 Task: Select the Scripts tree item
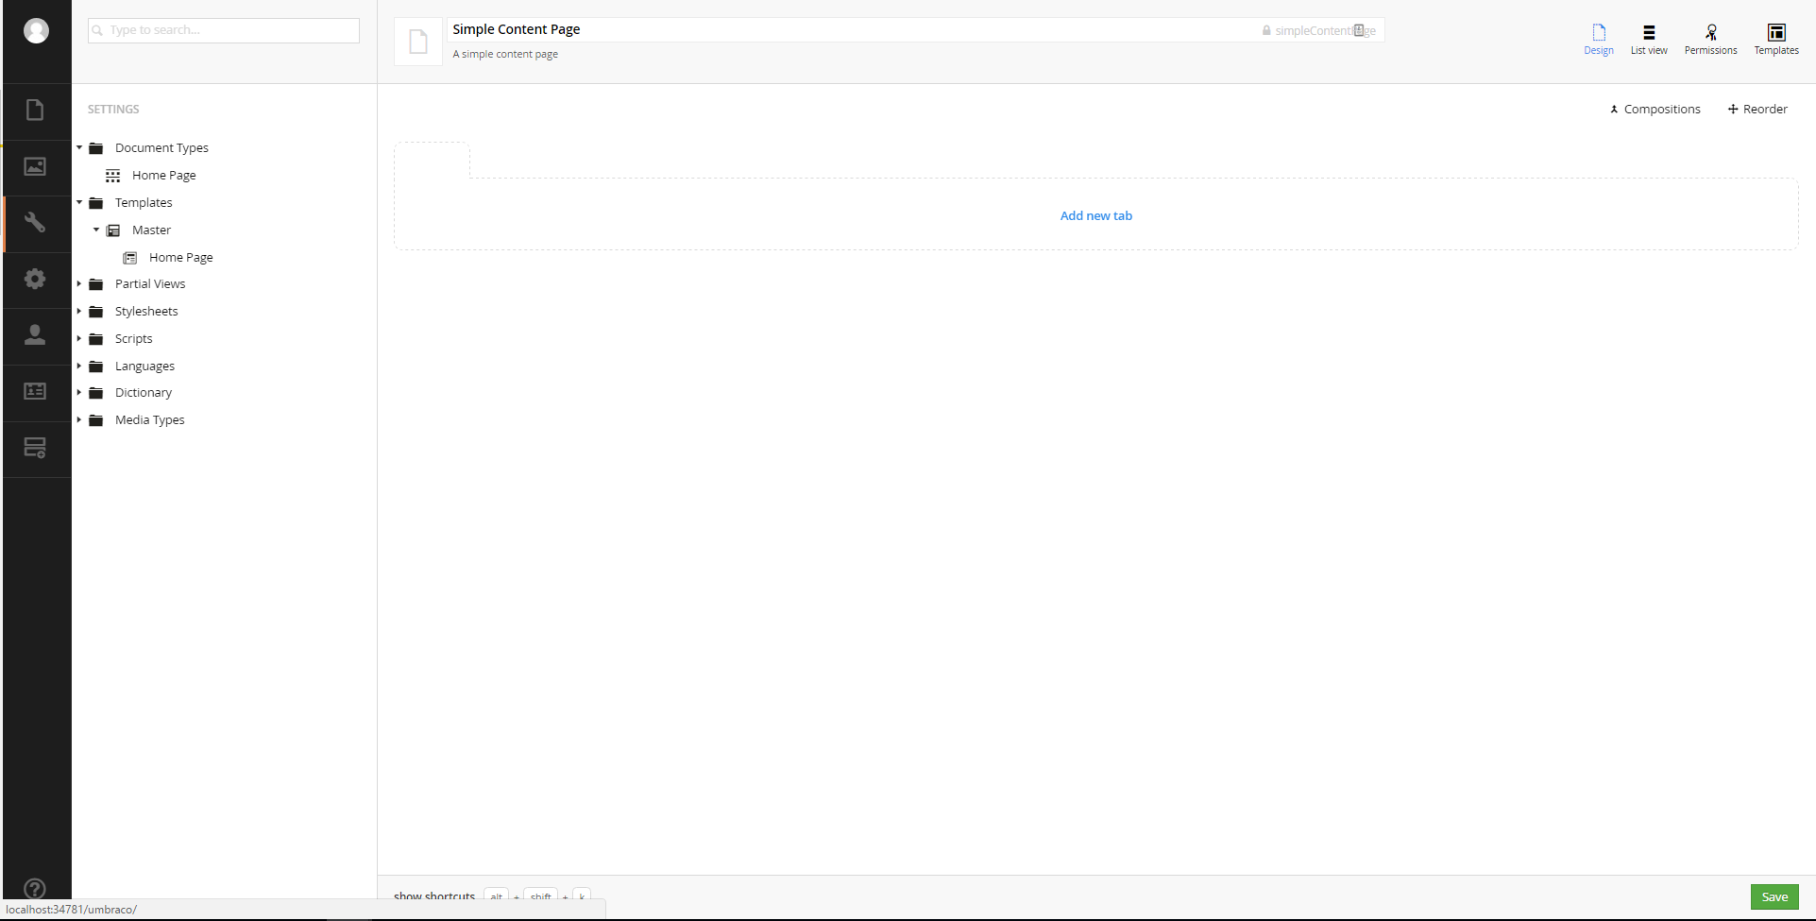click(x=133, y=339)
